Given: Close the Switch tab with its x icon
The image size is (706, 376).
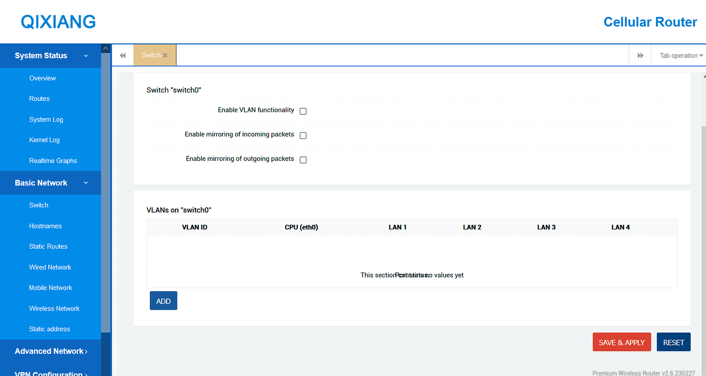Looking at the screenshot, I should click(x=165, y=56).
